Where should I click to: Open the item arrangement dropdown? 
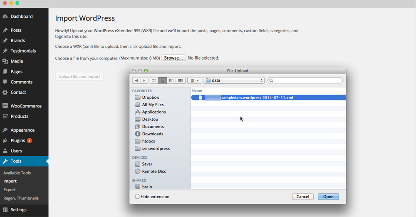(x=194, y=80)
